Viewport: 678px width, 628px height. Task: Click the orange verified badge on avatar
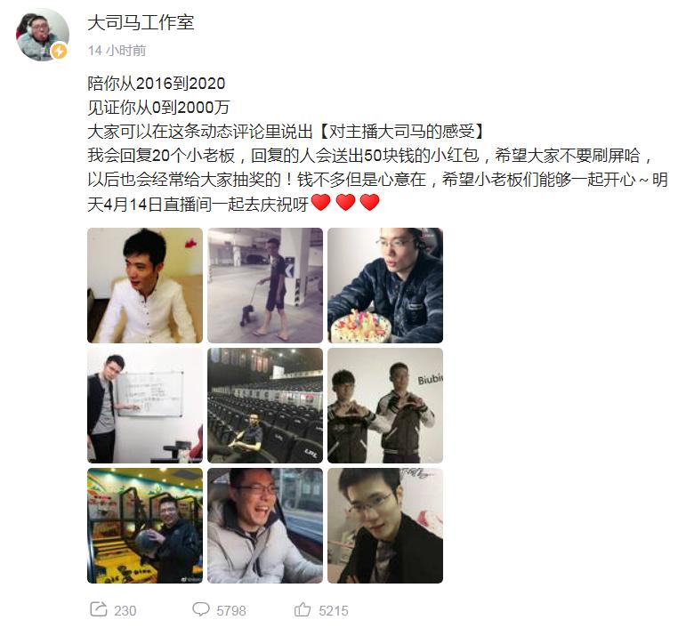click(59, 51)
